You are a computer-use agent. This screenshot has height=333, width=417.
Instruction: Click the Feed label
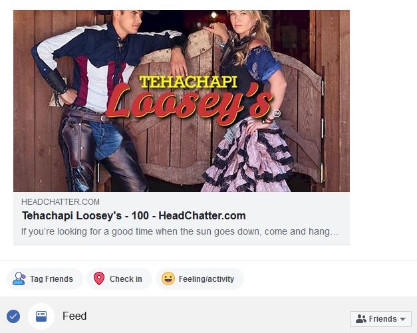[x=74, y=316]
